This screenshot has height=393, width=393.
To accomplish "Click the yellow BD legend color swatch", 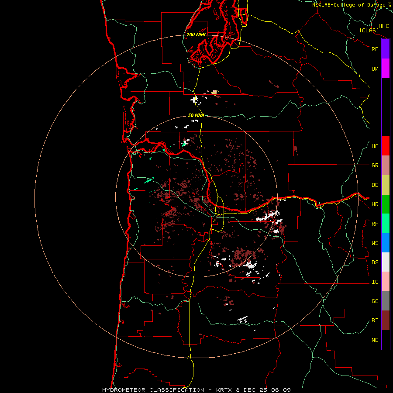I will [x=386, y=185].
